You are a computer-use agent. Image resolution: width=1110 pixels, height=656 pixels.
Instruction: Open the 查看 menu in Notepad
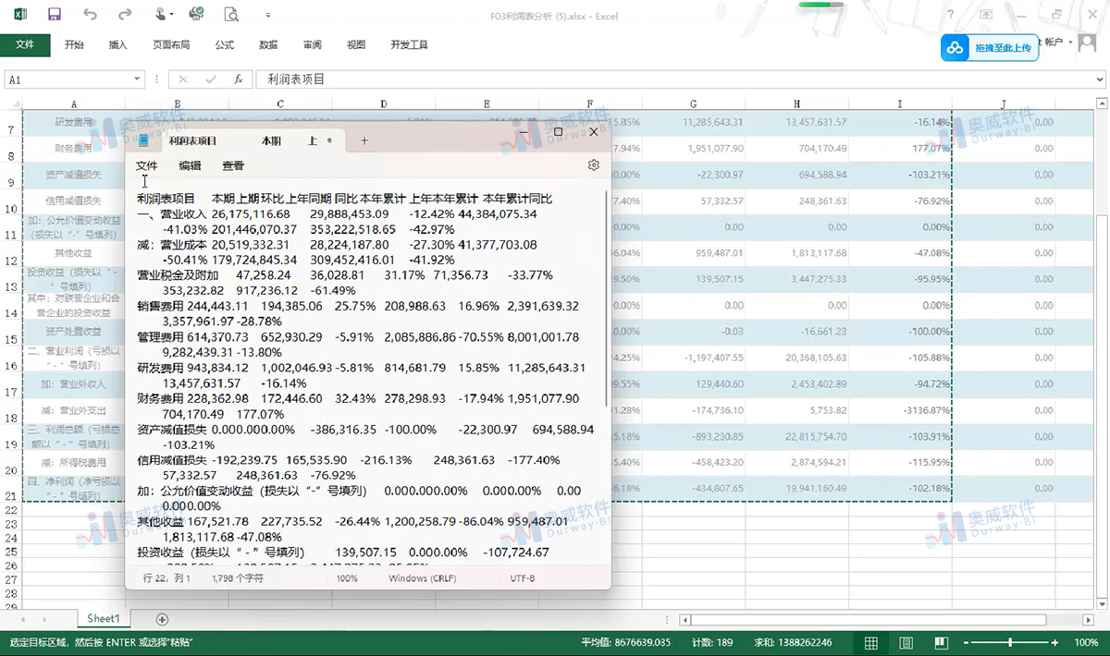pyautogui.click(x=232, y=165)
